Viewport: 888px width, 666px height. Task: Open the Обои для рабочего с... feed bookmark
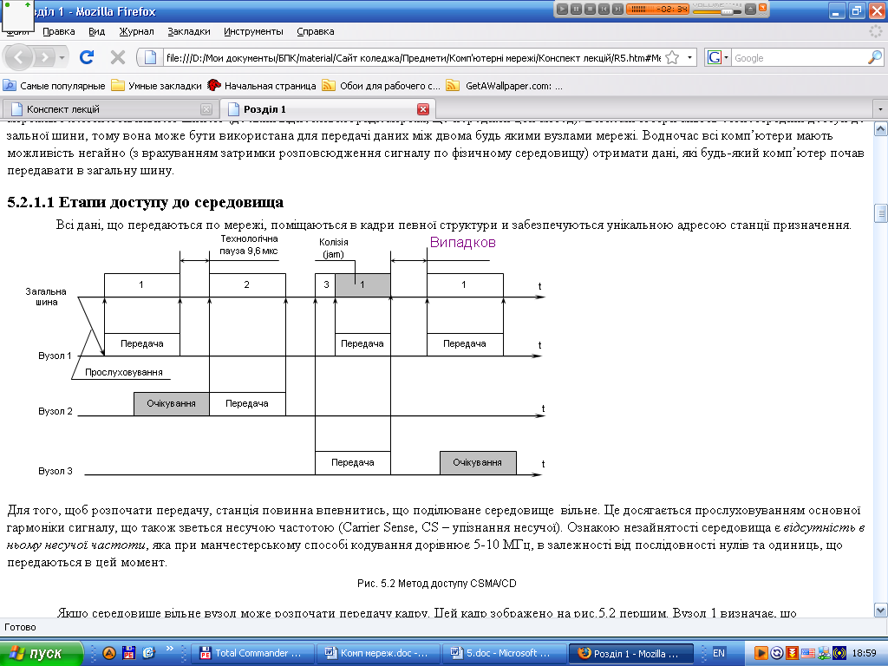(x=382, y=86)
